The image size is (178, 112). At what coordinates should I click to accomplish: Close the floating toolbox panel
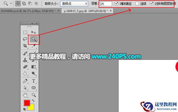[x=36, y=23]
